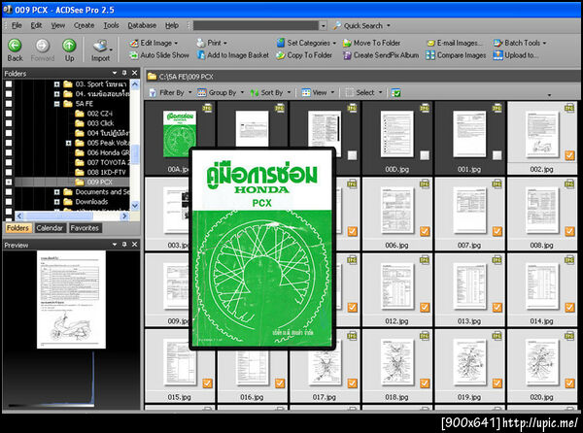Image resolution: width=583 pixels, height=433 pixels.
Task: Go up one folder level
Action: pos(69,47)
